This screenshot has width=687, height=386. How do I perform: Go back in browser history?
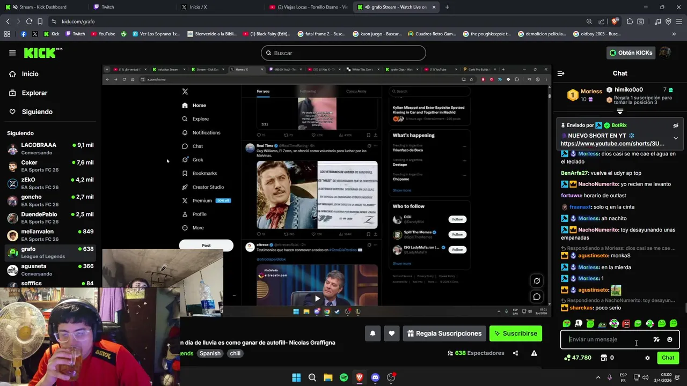coord(8,21)
